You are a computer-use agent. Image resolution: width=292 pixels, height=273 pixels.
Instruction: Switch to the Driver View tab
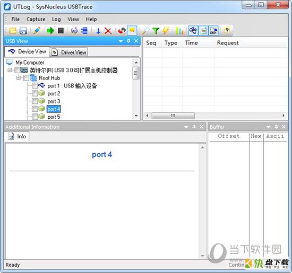(68, 52)
